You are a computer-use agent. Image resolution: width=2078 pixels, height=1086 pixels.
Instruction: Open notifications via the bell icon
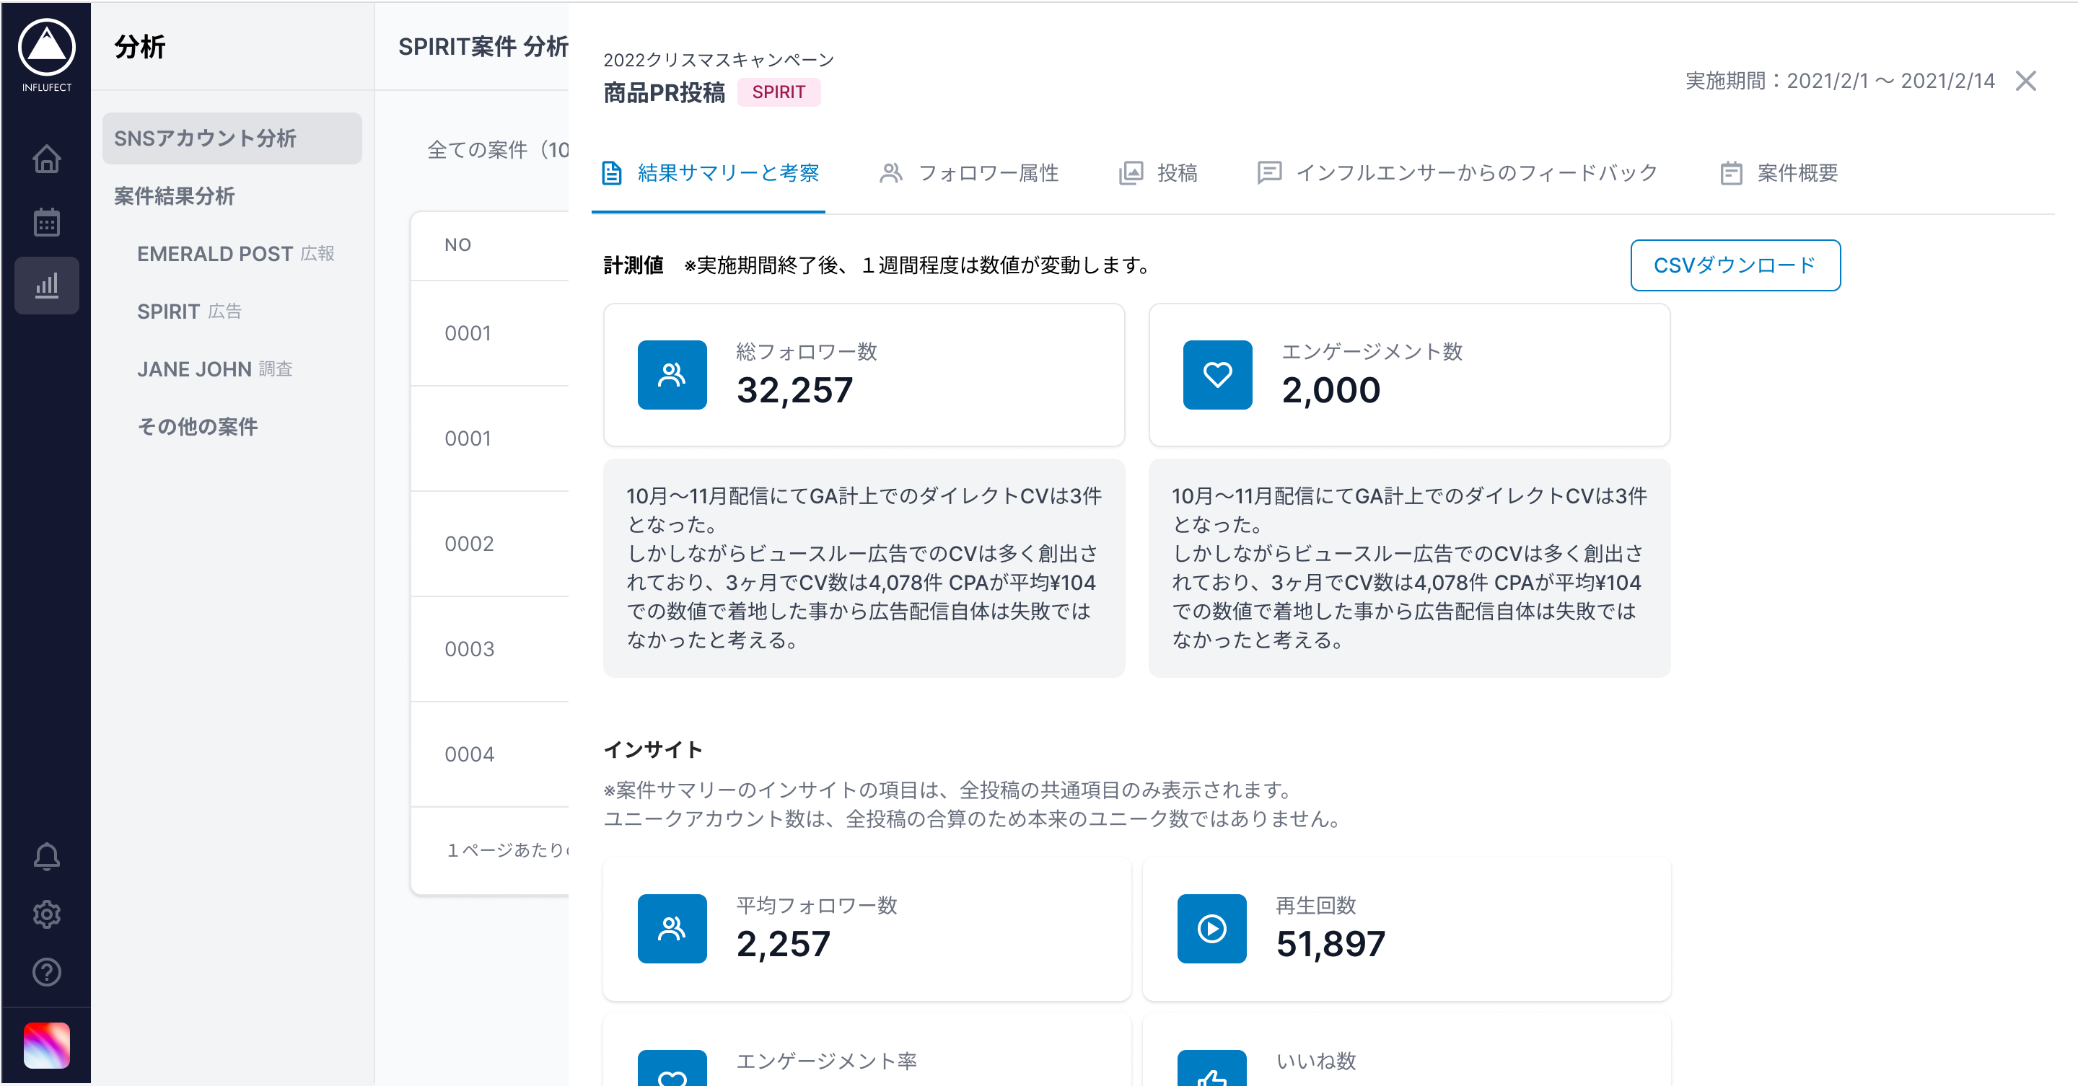point(47,856)
